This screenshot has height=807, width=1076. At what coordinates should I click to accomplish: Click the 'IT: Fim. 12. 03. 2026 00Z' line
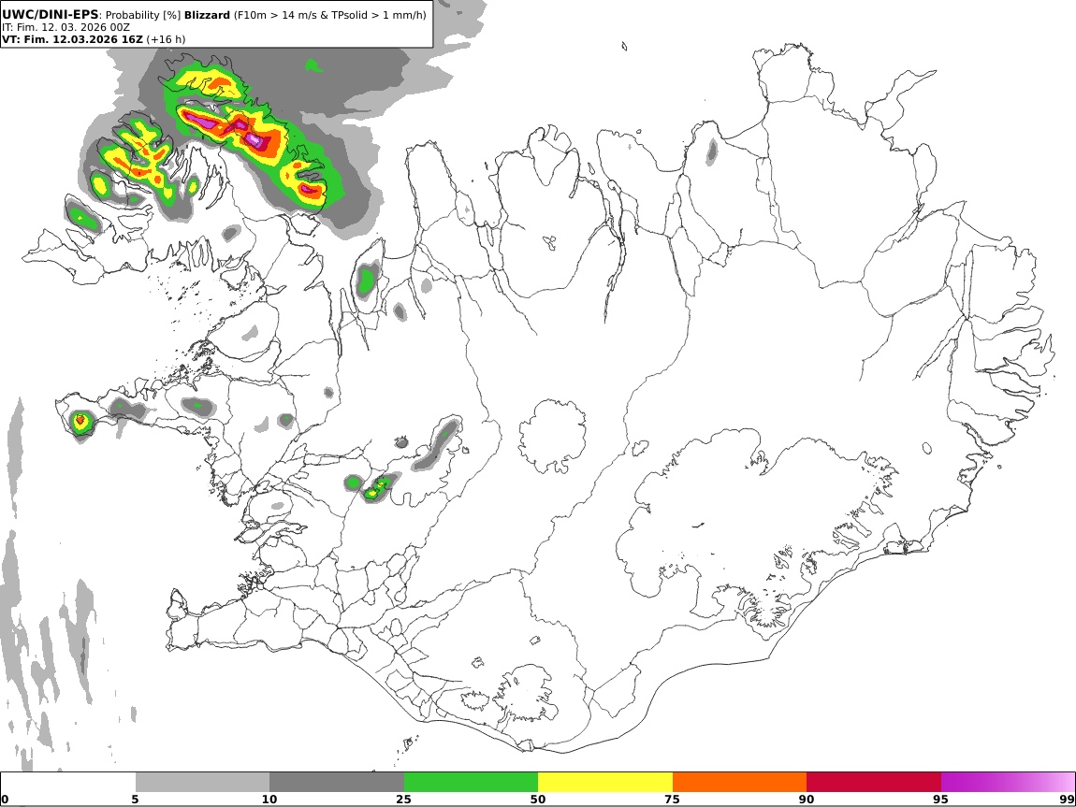click(x=65, y=27)
